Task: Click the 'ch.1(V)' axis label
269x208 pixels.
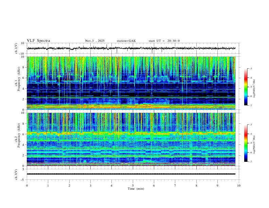Action: tap(16, 48)
